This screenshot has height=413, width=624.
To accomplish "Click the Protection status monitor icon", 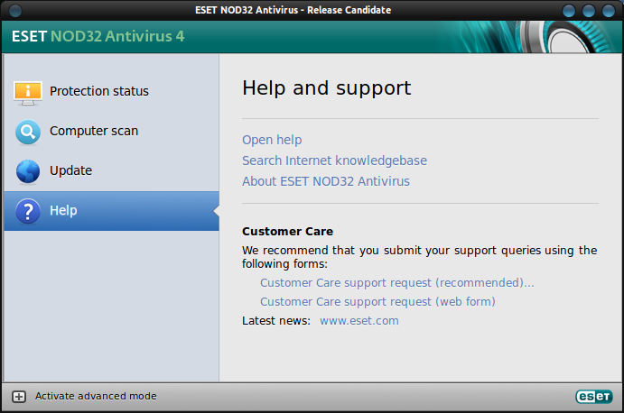I will coord(27,93).
